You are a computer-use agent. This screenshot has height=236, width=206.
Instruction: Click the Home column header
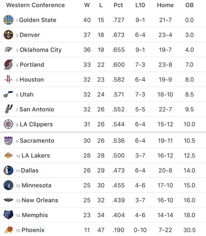coord(165,5)
